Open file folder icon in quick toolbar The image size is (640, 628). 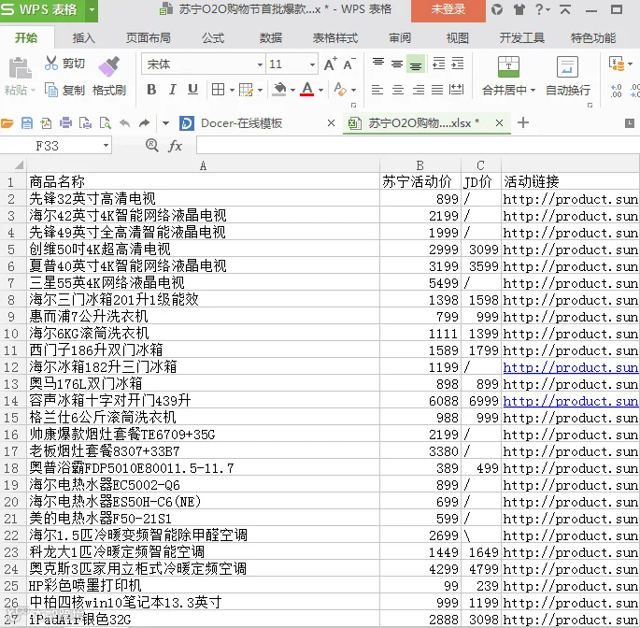(7, 123)
